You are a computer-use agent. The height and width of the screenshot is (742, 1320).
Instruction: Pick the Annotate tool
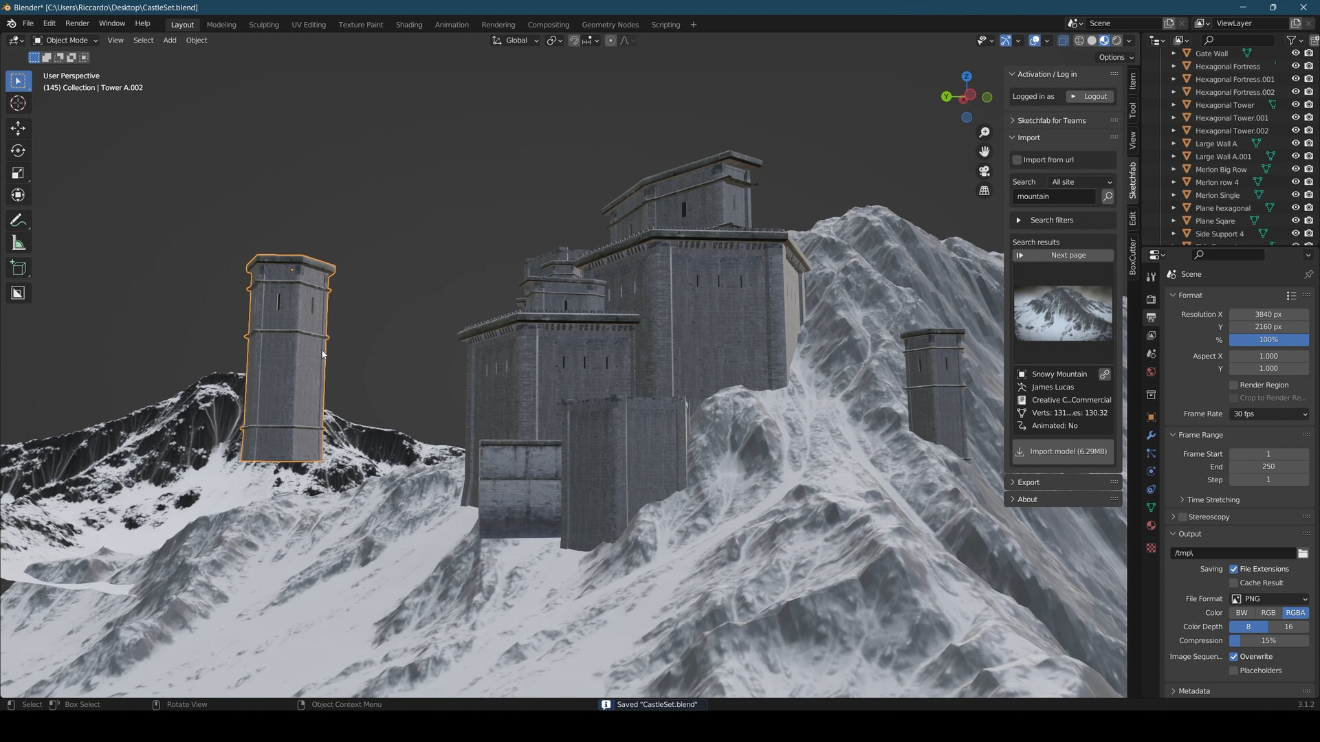click(19, 220)
